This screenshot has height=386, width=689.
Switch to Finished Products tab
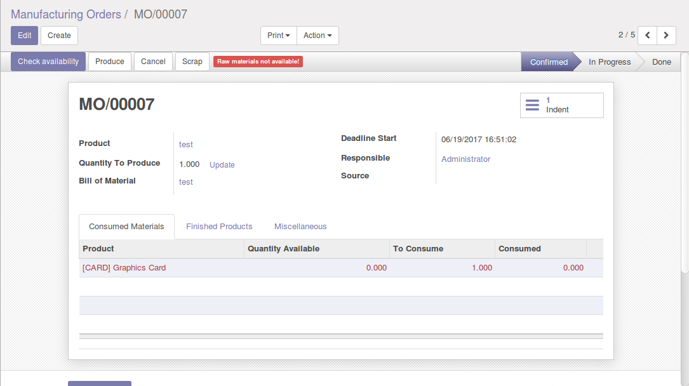click(x=219, y=227)
